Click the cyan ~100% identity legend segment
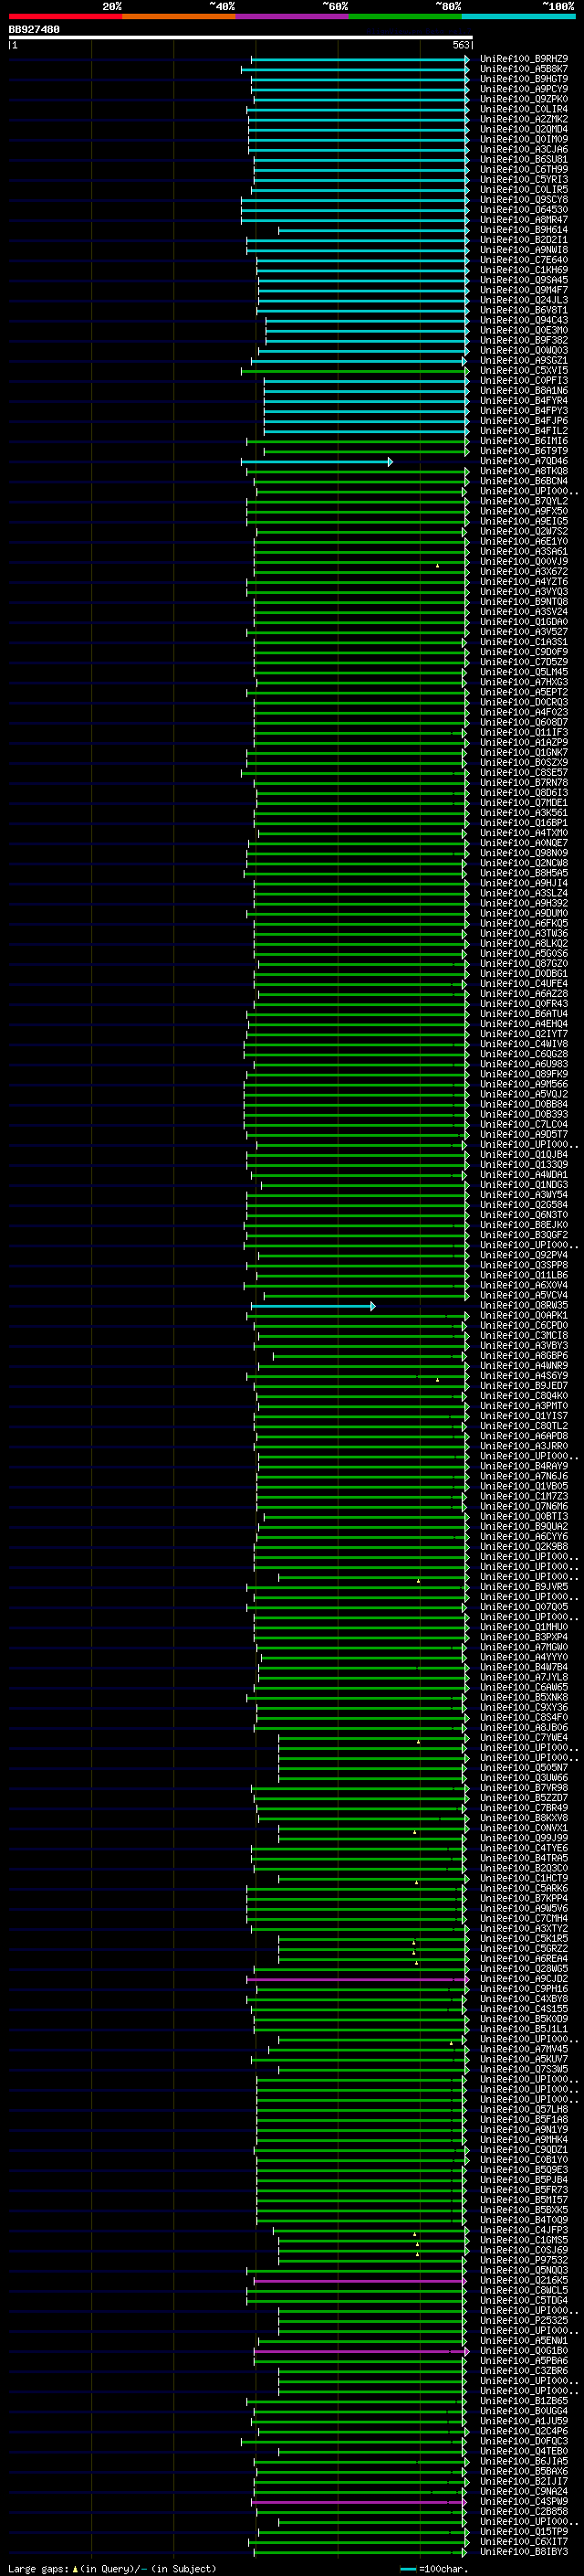Screen dimensions: 584x2576 pyautogui.click(x=519, y=16)
